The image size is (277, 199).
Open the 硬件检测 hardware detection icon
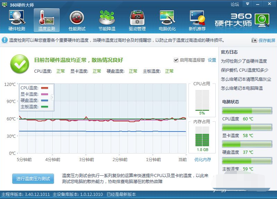[x=17, y=20]
